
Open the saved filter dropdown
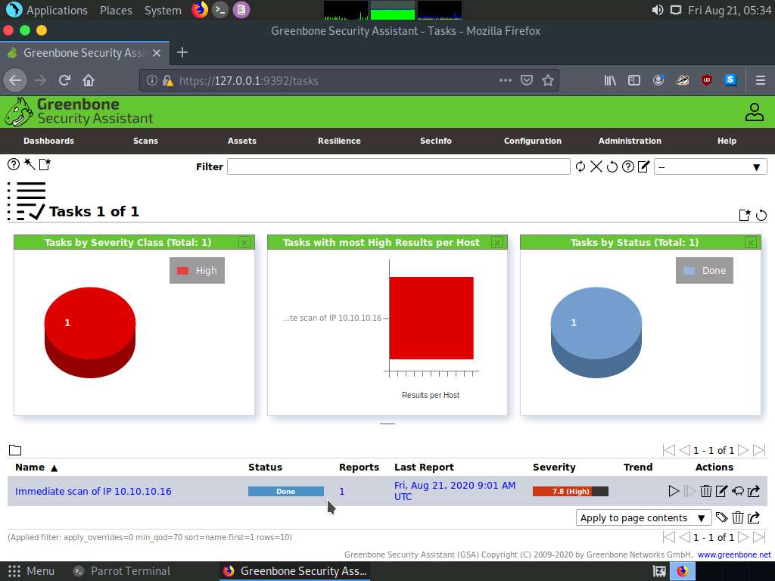710,167
